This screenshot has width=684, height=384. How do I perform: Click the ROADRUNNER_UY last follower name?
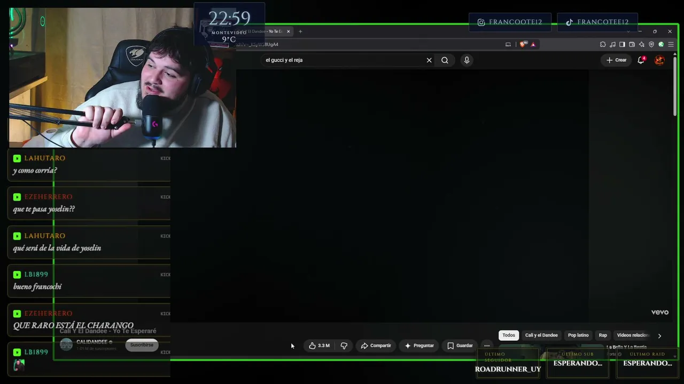[508, 369]
